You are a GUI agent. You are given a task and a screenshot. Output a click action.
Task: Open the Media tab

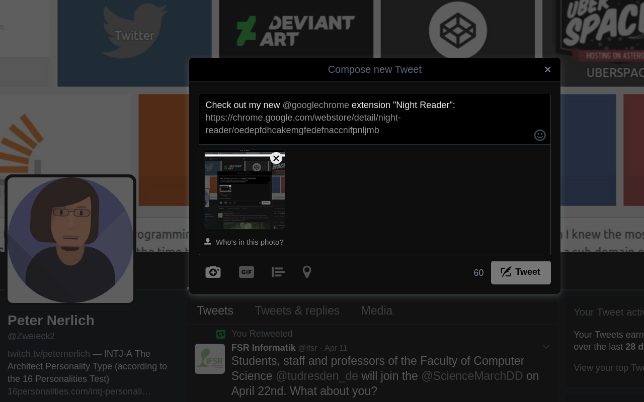coord(377,311)
